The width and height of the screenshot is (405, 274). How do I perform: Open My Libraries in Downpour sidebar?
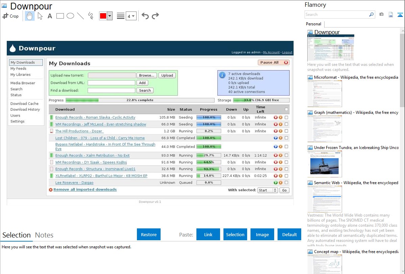tap(20, 75)
